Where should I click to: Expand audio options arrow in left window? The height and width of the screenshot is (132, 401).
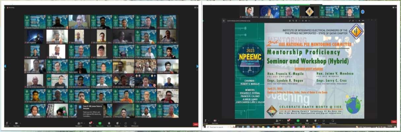pyautogui.click(x=10, y=123)
